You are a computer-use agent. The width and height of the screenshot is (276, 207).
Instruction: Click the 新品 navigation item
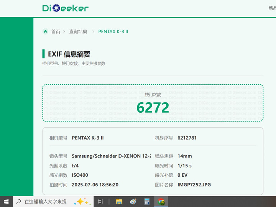(x=272, y=8)
